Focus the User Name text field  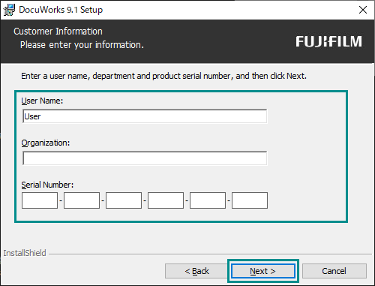coord(145,116)
